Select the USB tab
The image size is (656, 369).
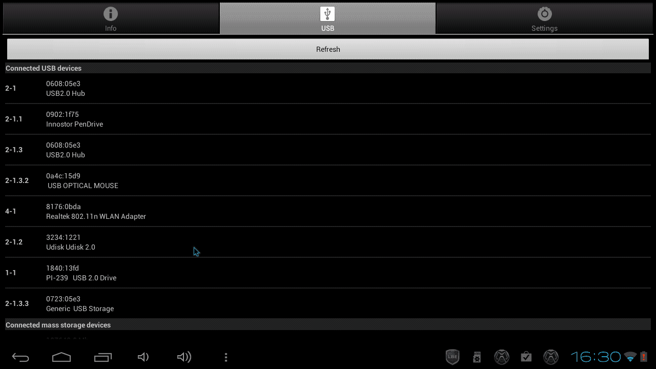pyautogui.click(x=327, y=18)
